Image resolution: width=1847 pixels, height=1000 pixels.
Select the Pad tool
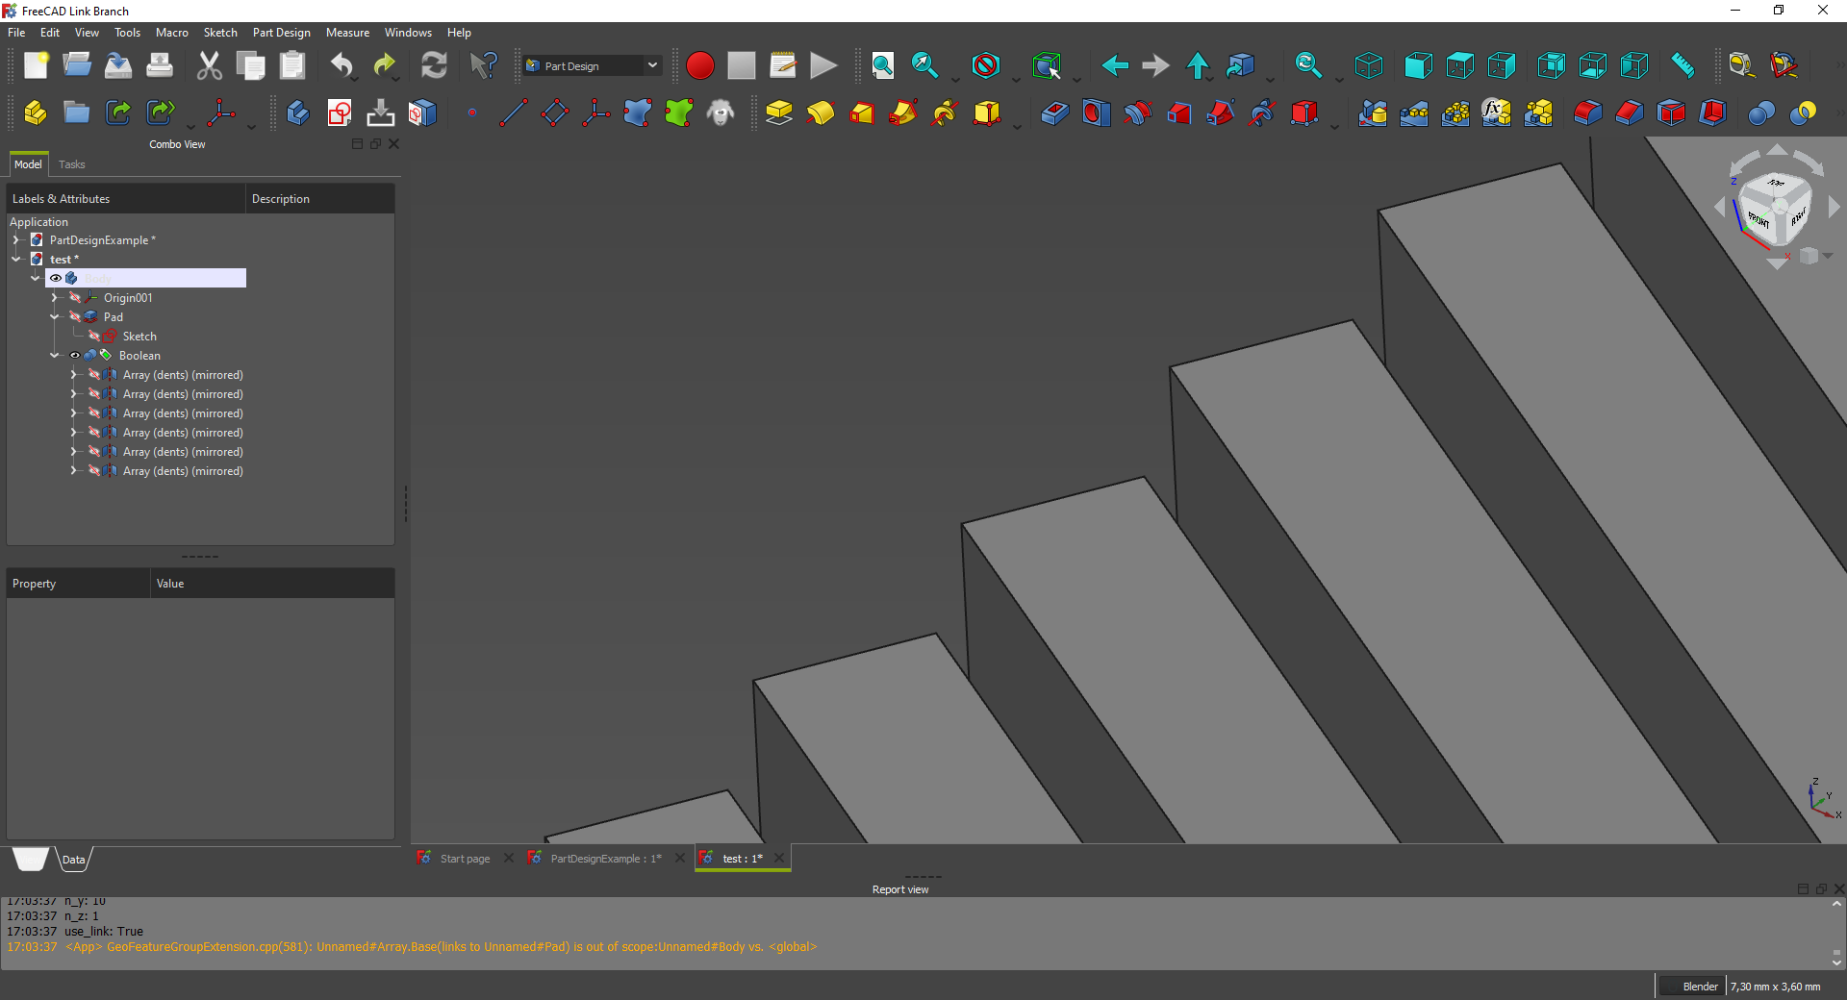pos(777,112)
